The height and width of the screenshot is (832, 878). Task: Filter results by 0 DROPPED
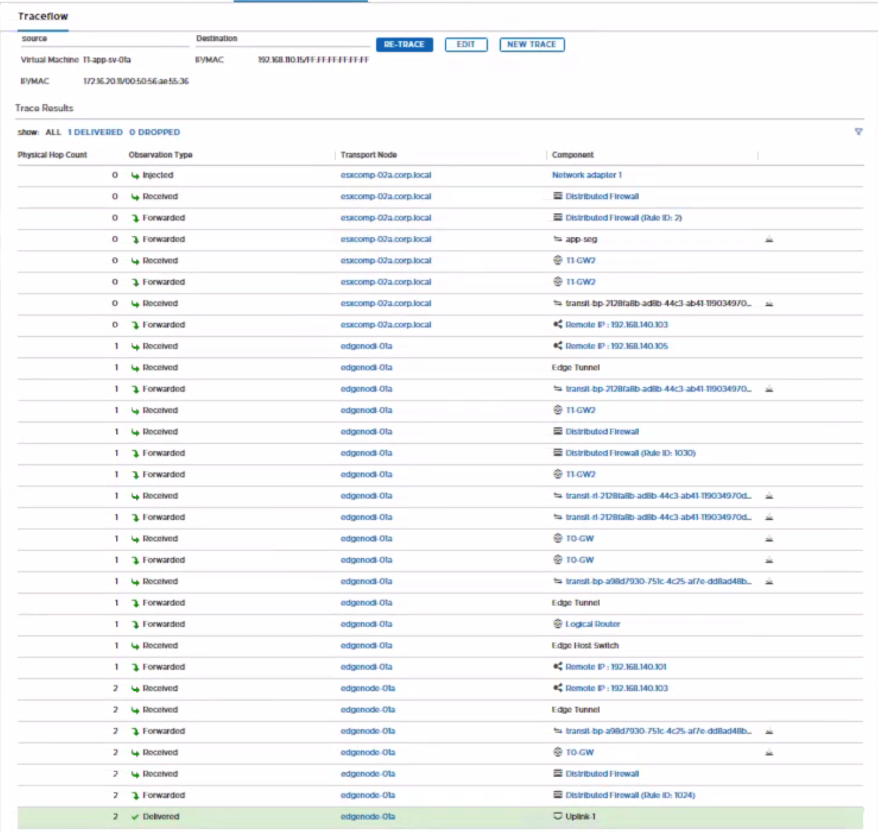click(x=154, y=132)
